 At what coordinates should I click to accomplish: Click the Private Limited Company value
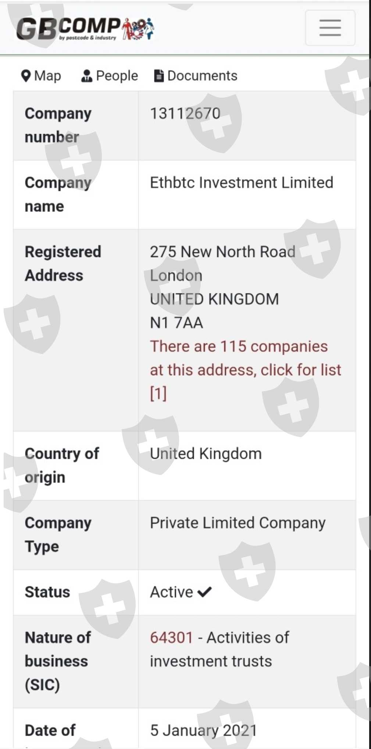238,523
